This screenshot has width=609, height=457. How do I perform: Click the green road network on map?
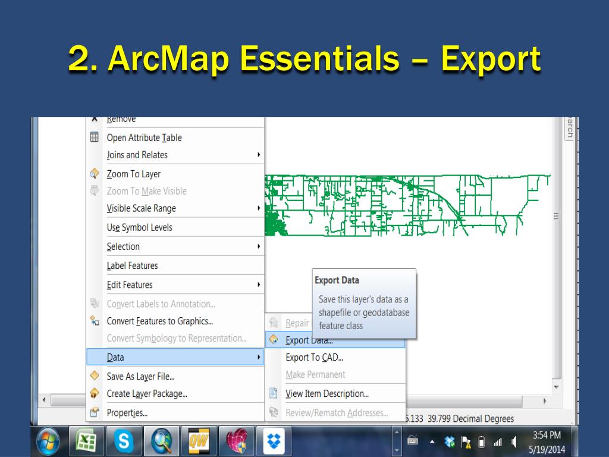point(407,205)
